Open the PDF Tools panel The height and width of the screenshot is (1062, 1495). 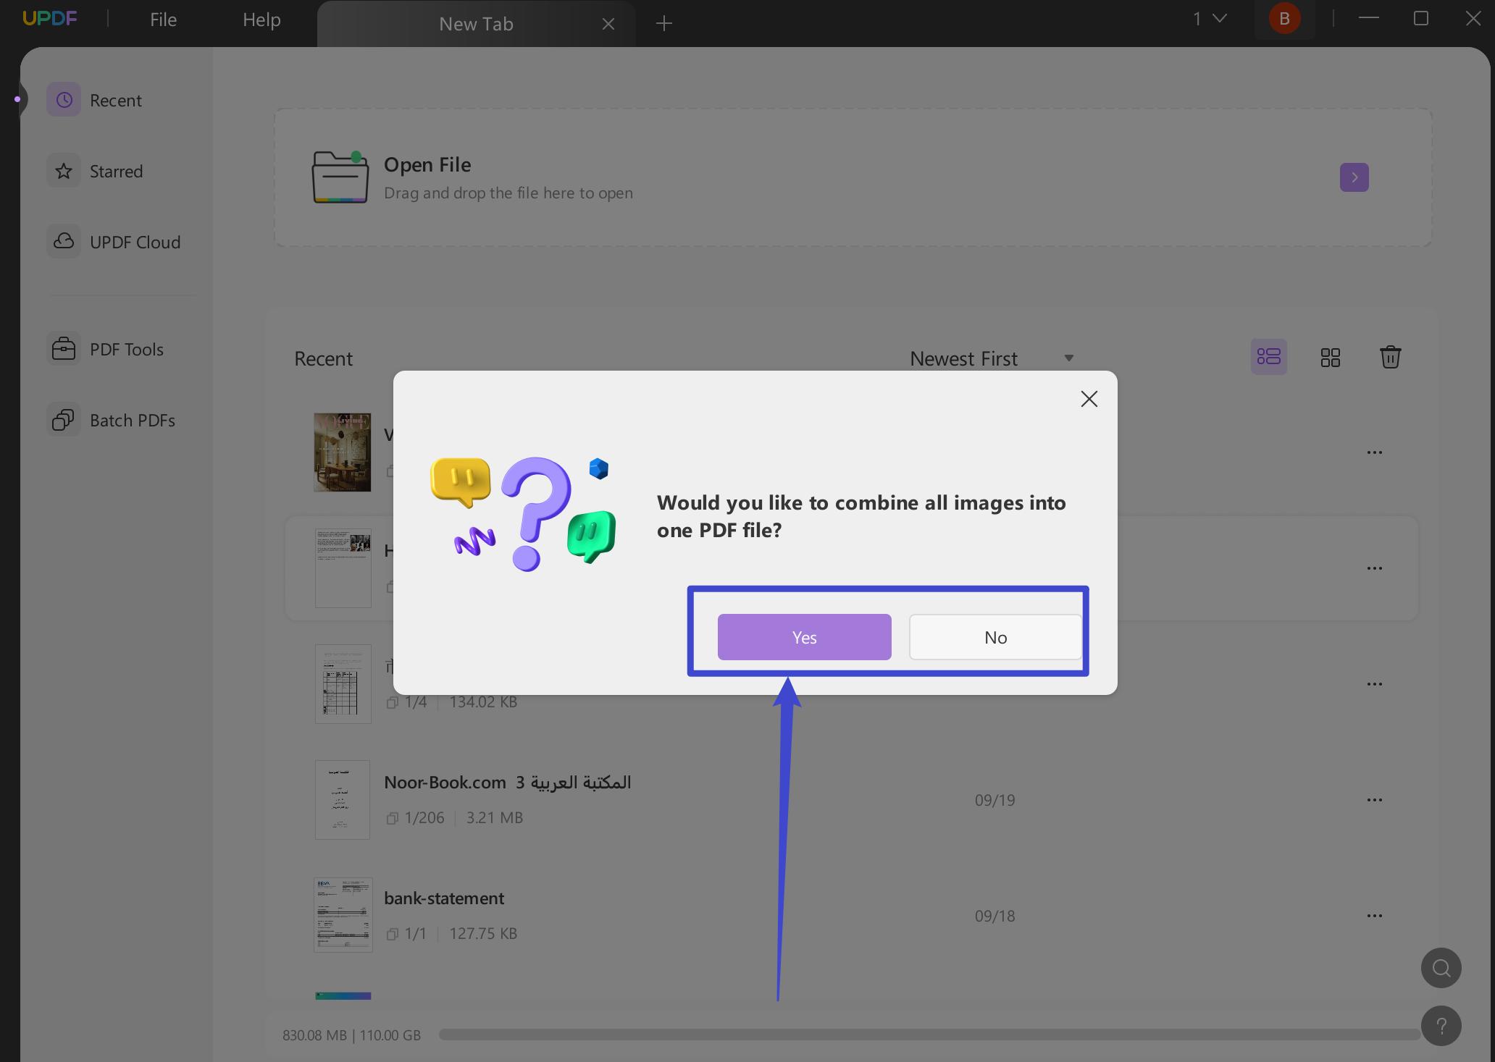(x=126, y=349)
